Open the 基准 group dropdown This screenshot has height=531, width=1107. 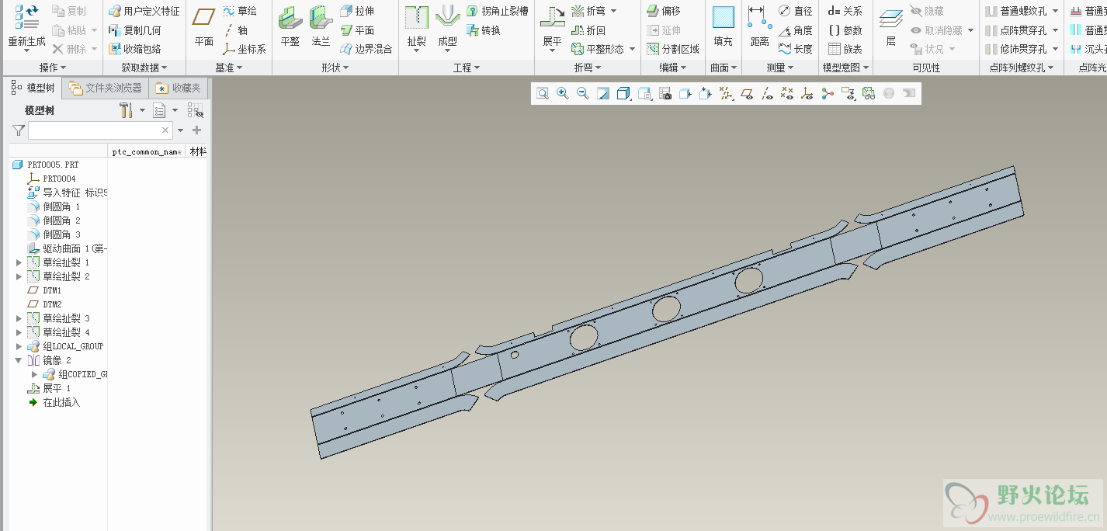coord(229,68)
